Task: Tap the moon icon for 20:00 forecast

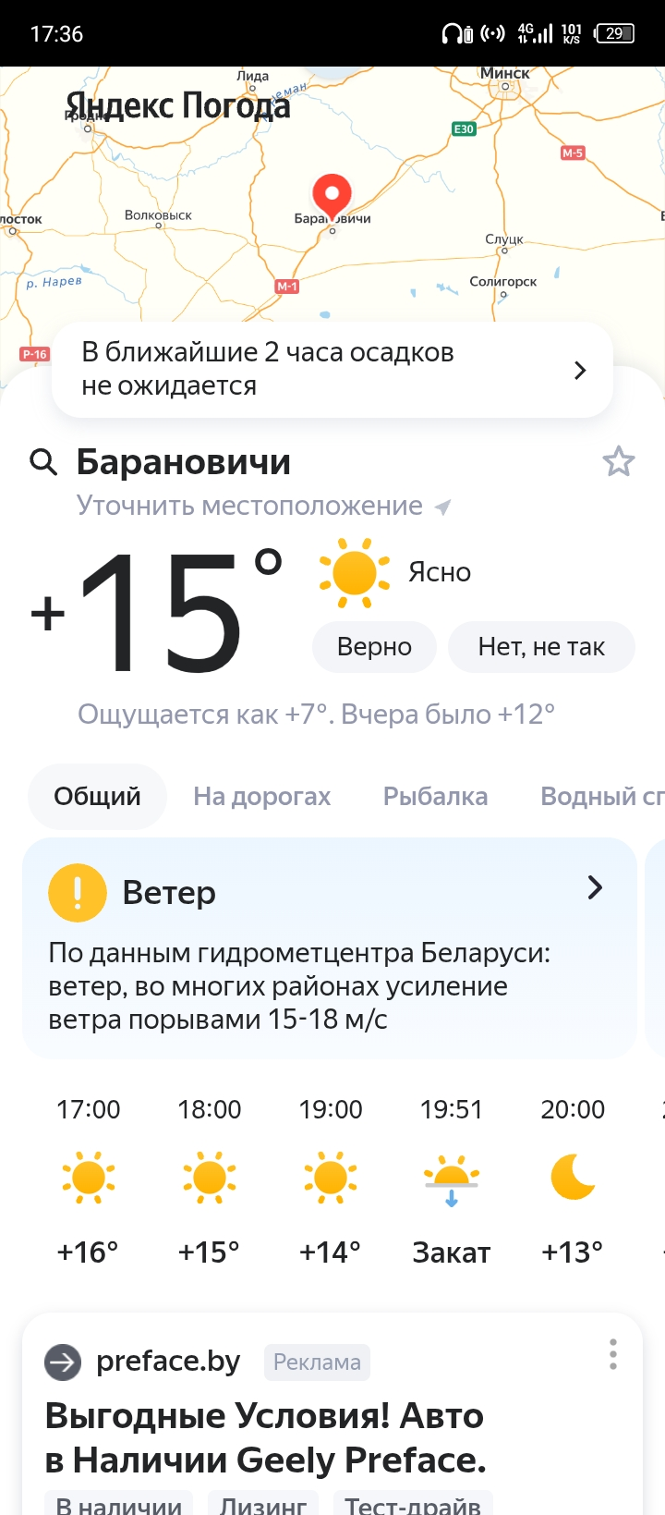Action: click(573, 1177)
